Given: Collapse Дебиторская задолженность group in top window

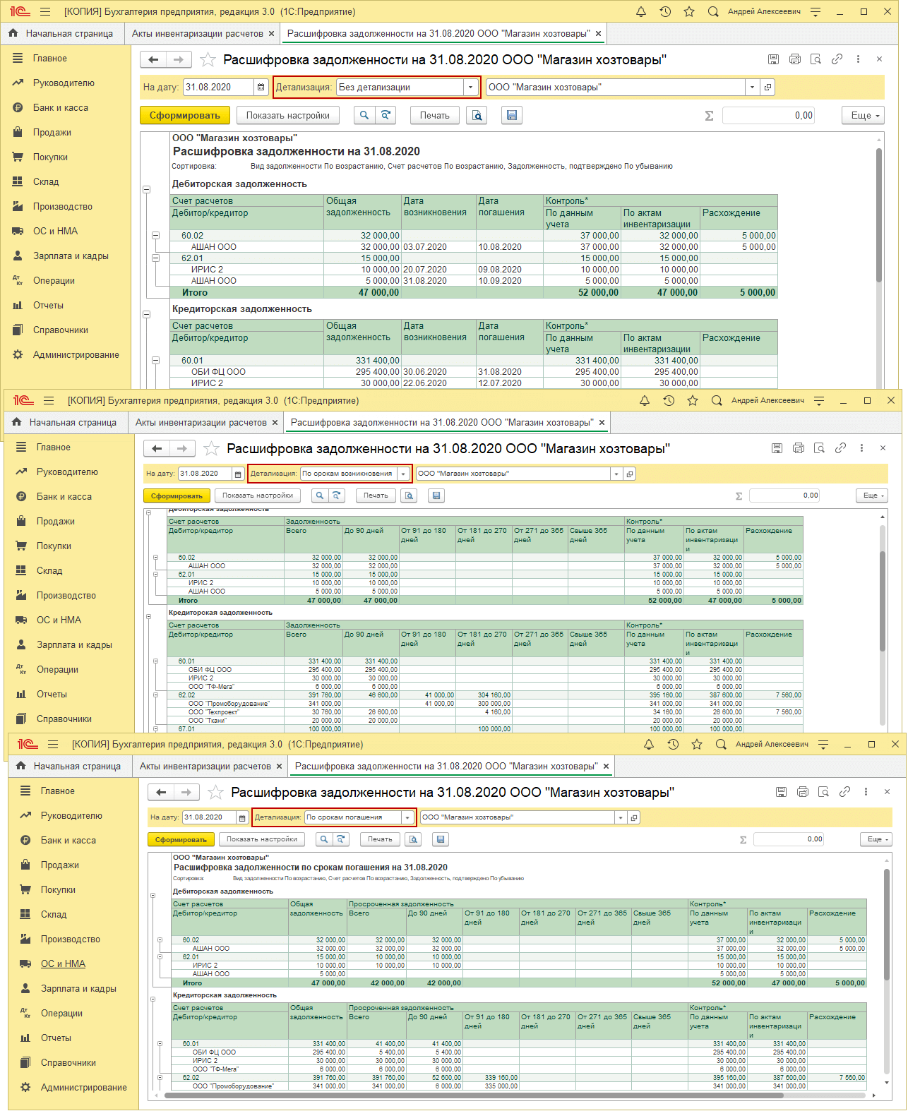Looking at the screenshot, I should [x=147, y=190].
